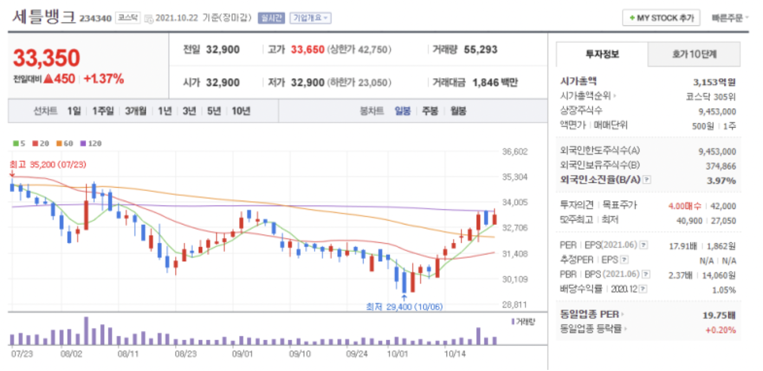Click the 19.75배 industry PER value
This screenshot has height=371, width=763.
click(720, 314)
